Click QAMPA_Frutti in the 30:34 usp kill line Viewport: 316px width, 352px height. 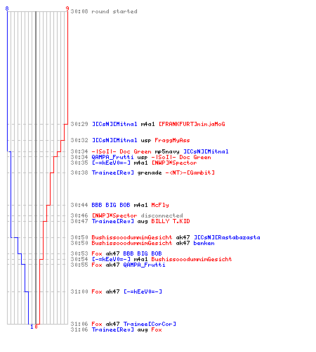[x=112, y=157]
